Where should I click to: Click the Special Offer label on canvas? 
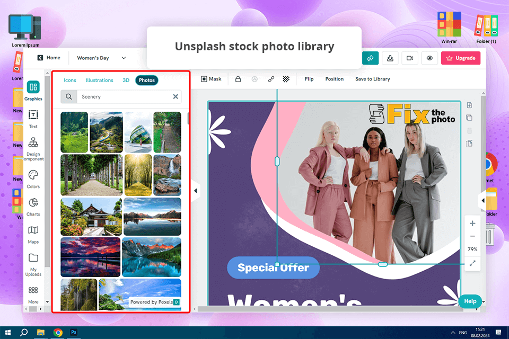(273, 267)
